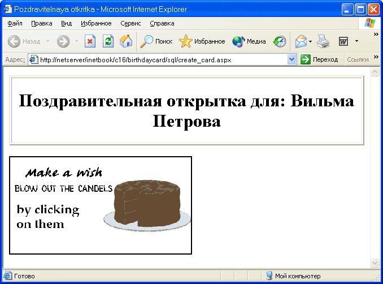Open the Вид menu
Image resolution: width=383 pixels, height=284 pixels.
click(66, 23)
